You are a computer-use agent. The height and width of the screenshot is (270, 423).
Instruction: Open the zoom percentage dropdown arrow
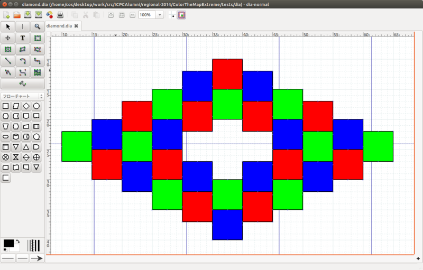click(x=160, y=15)
